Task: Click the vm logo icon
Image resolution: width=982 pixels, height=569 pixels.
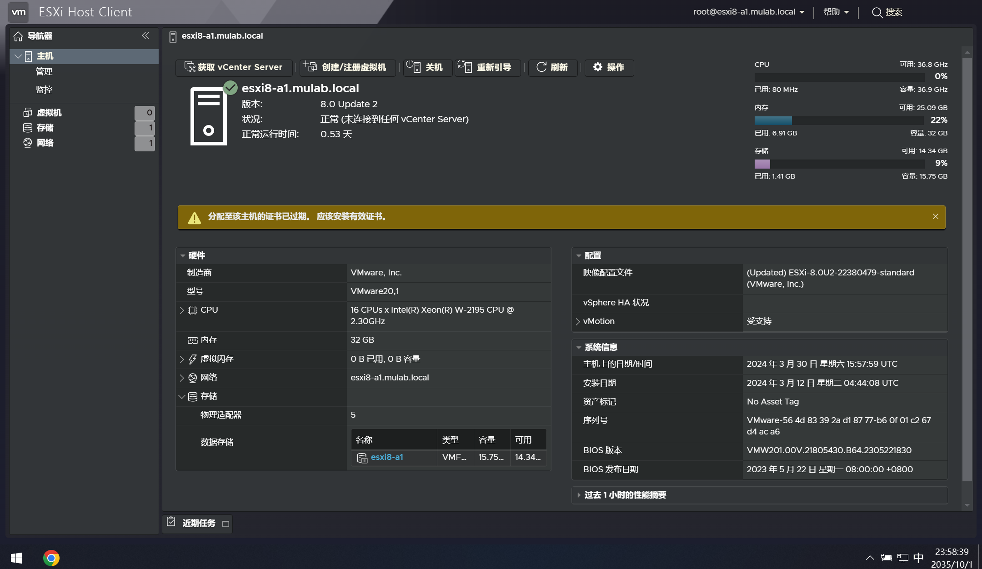Action: click(x=19, y=12)
